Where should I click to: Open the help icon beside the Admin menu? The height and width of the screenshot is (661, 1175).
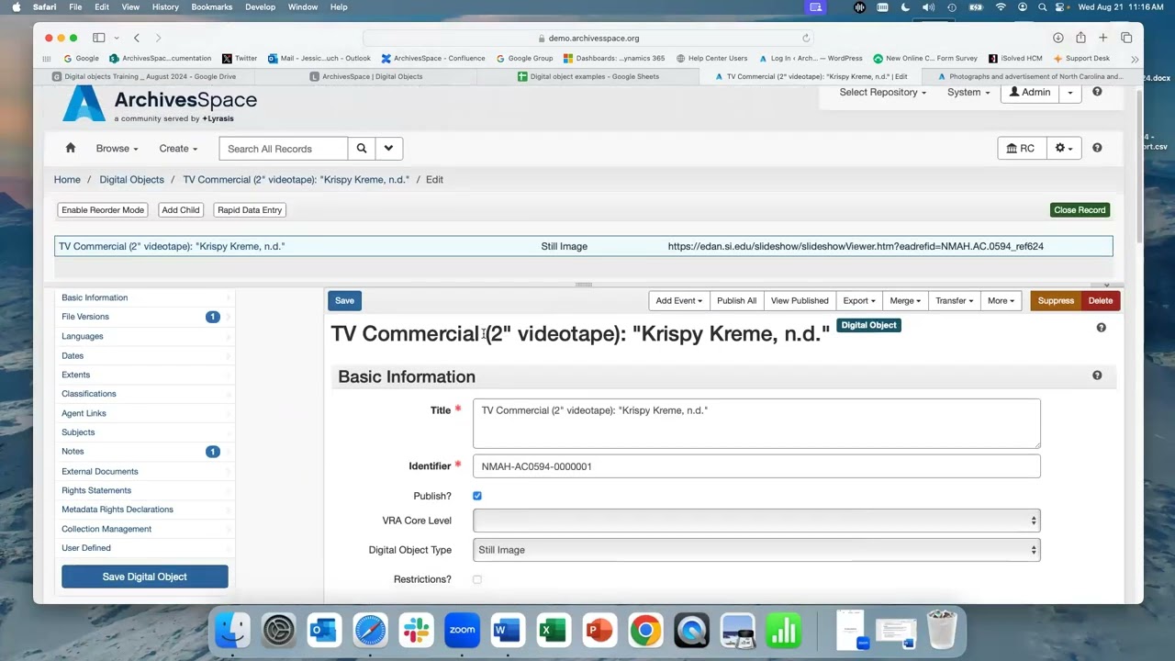click(1097, 92)
